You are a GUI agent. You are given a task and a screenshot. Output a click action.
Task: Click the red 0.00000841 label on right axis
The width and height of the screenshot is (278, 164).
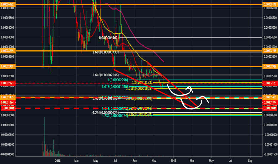[x=270, y=108]
